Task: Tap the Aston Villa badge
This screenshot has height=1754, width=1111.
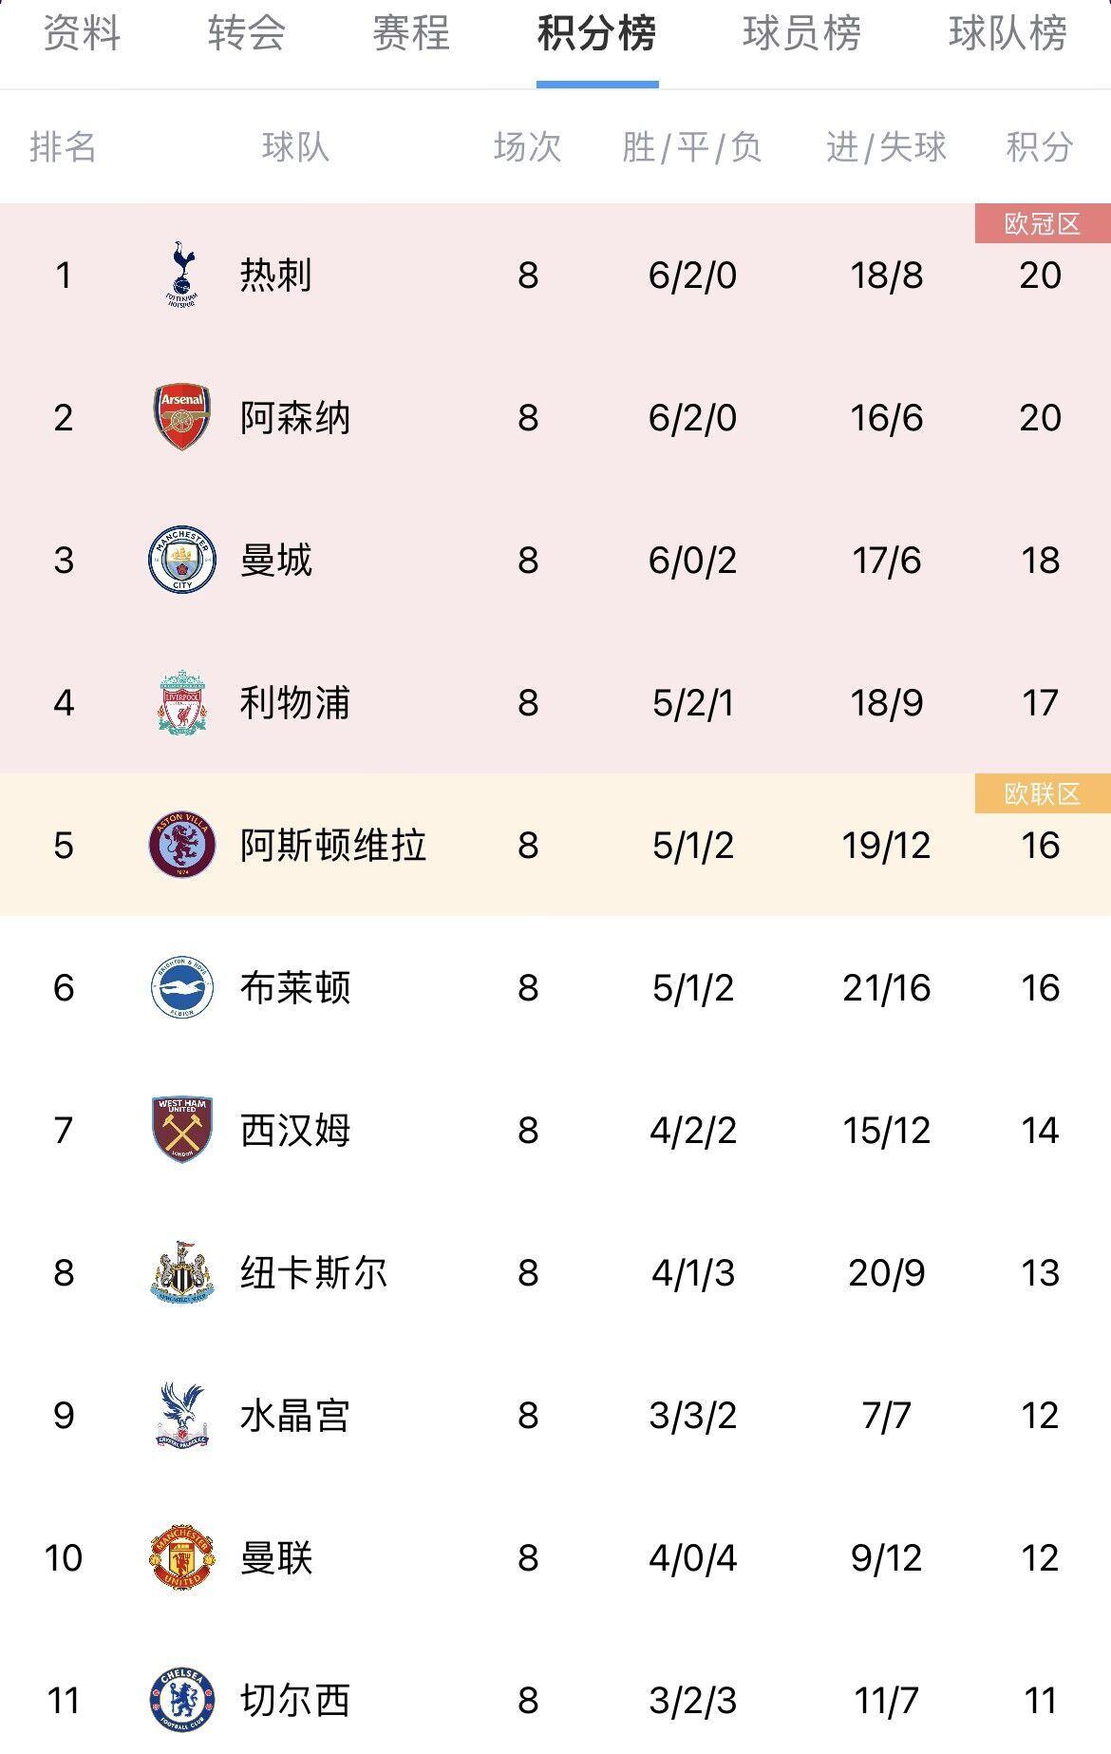Action: [x=182, y=845]
